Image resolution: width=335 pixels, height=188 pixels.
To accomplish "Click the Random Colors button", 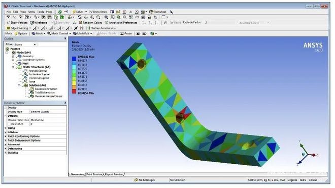I will tap(90, 23).
